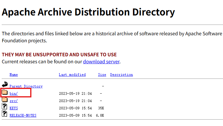The height and width of the screenshot is (126, 223).
Task: Open the RELEASE-NOTES file link
Action: coord(23,116)
